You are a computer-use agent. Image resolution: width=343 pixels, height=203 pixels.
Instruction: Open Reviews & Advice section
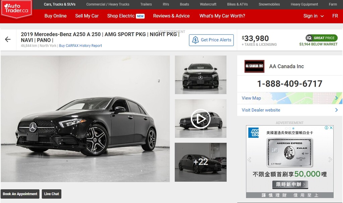(171, 16)
